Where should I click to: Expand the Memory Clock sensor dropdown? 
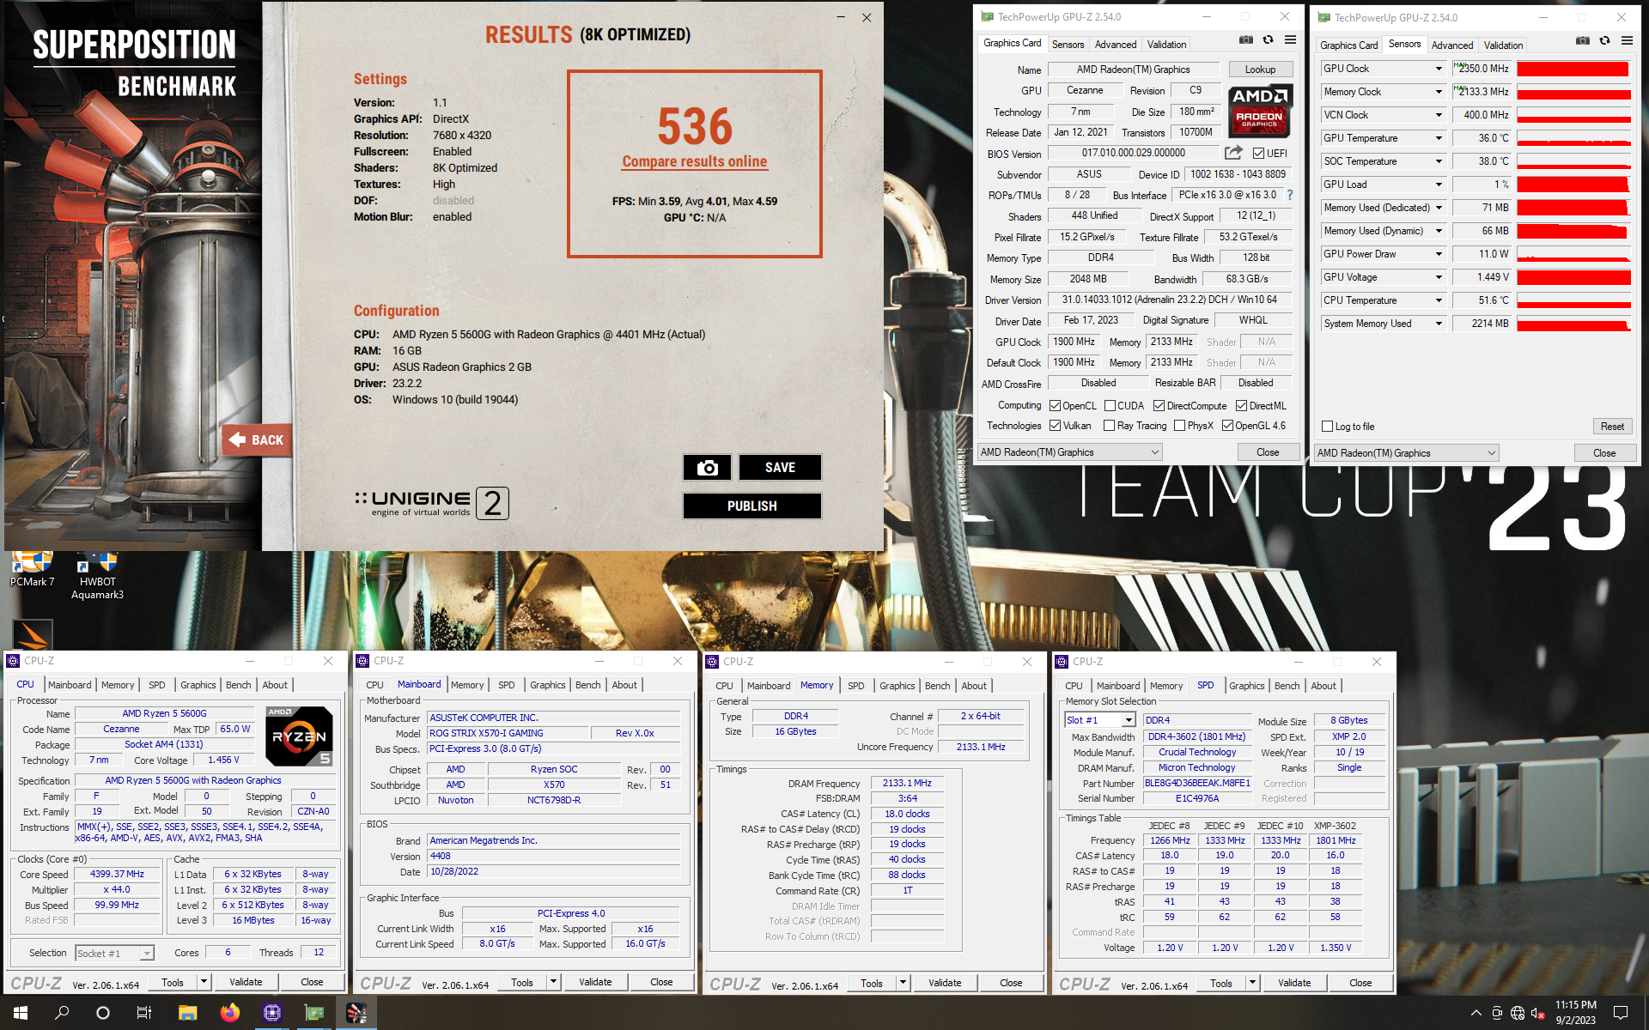[x=1439, y=92]
